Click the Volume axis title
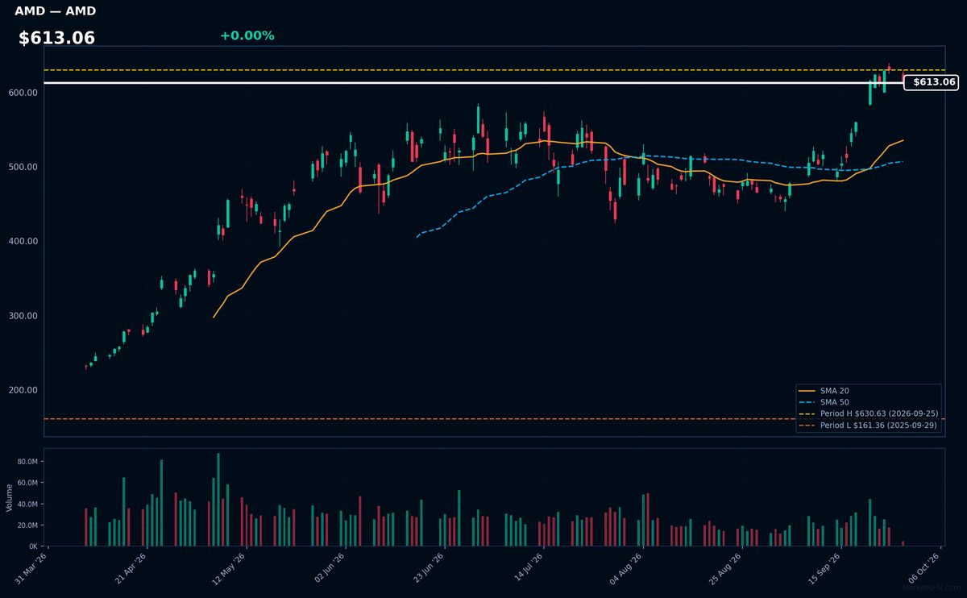This screenshot has width=967, height=598. (x=9, y=497)
